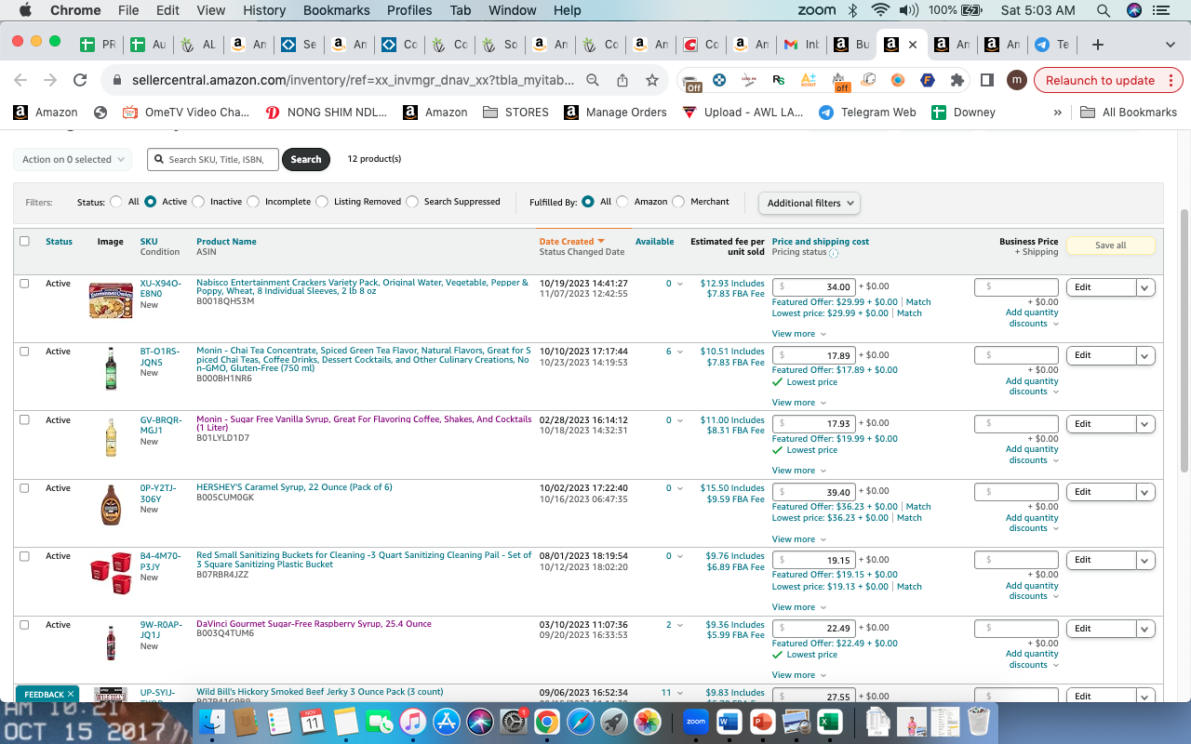Open System Preferences from the Dock
The height and width of the screenshot is (744, 1191).
[514, 722]
